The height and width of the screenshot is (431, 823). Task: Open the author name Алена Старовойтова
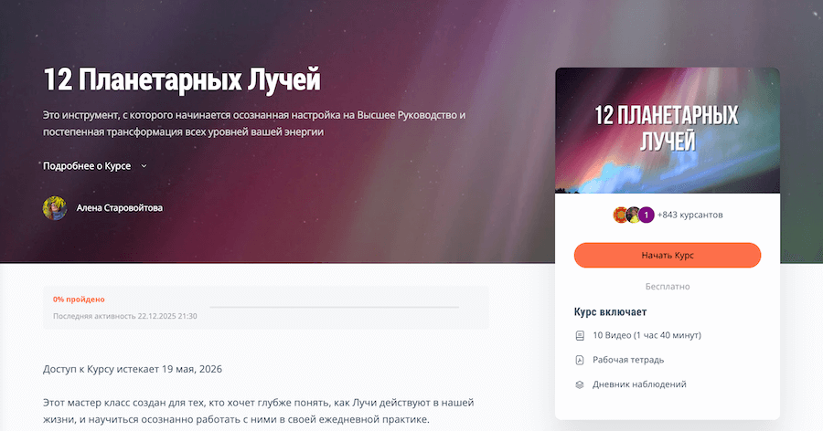pos(120,207)
